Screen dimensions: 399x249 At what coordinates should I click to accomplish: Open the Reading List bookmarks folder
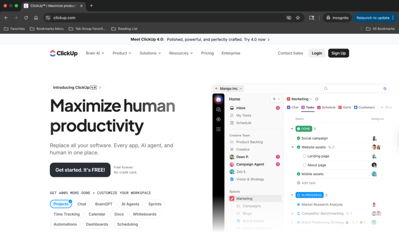[x=124, y=29]
